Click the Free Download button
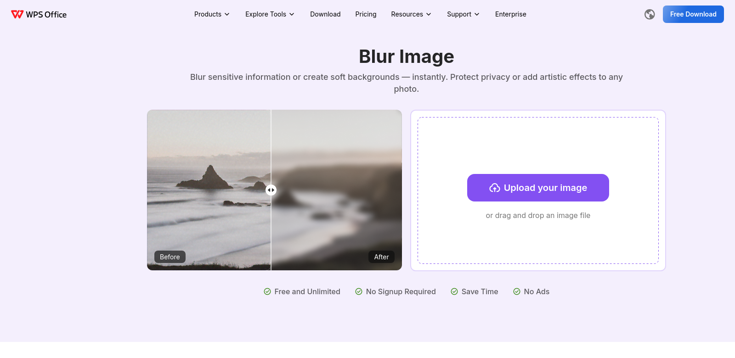The image size is (735, 358). [693, 14]
